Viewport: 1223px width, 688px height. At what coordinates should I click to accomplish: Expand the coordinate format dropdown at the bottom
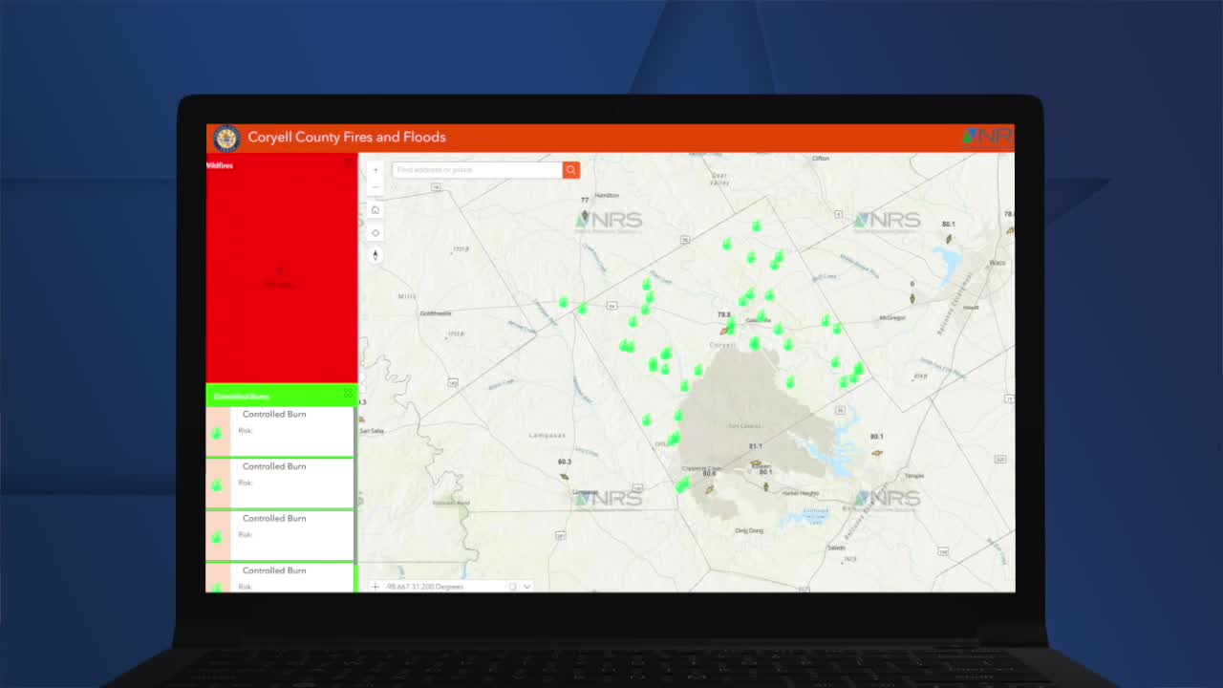[x=526, y=586]
